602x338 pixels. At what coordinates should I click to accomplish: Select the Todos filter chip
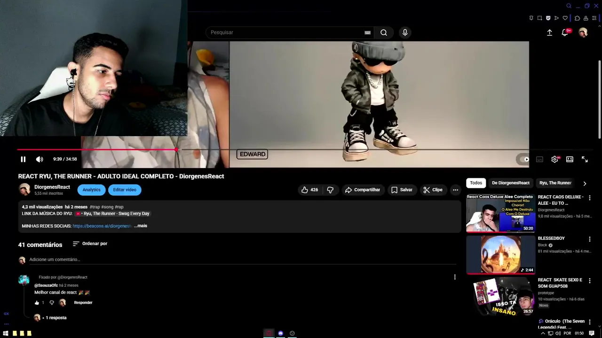tap(476, 183)
